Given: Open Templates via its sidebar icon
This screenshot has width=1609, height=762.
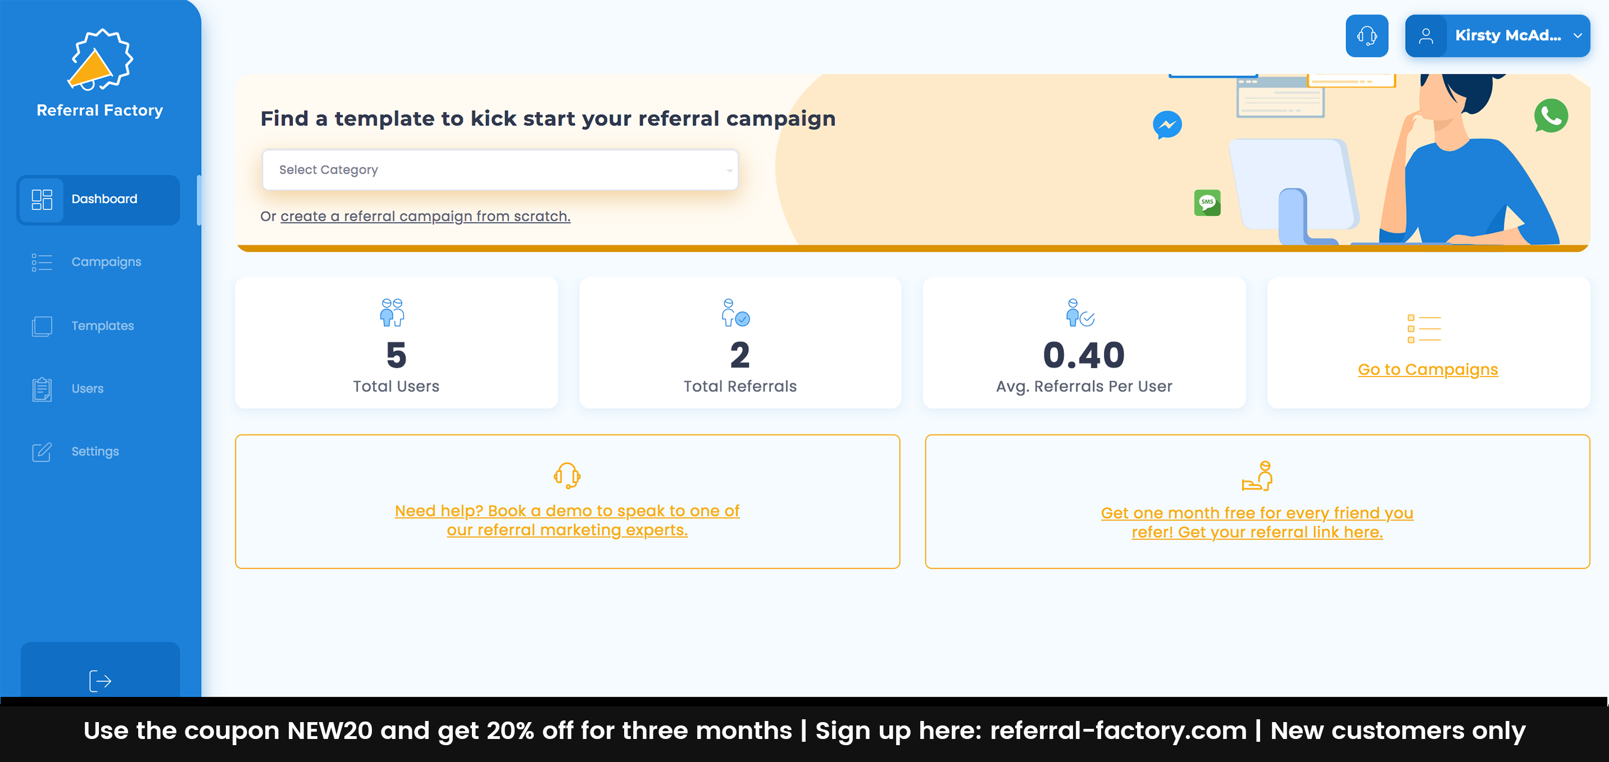Looking at the screenshot, I should (41, 325).
